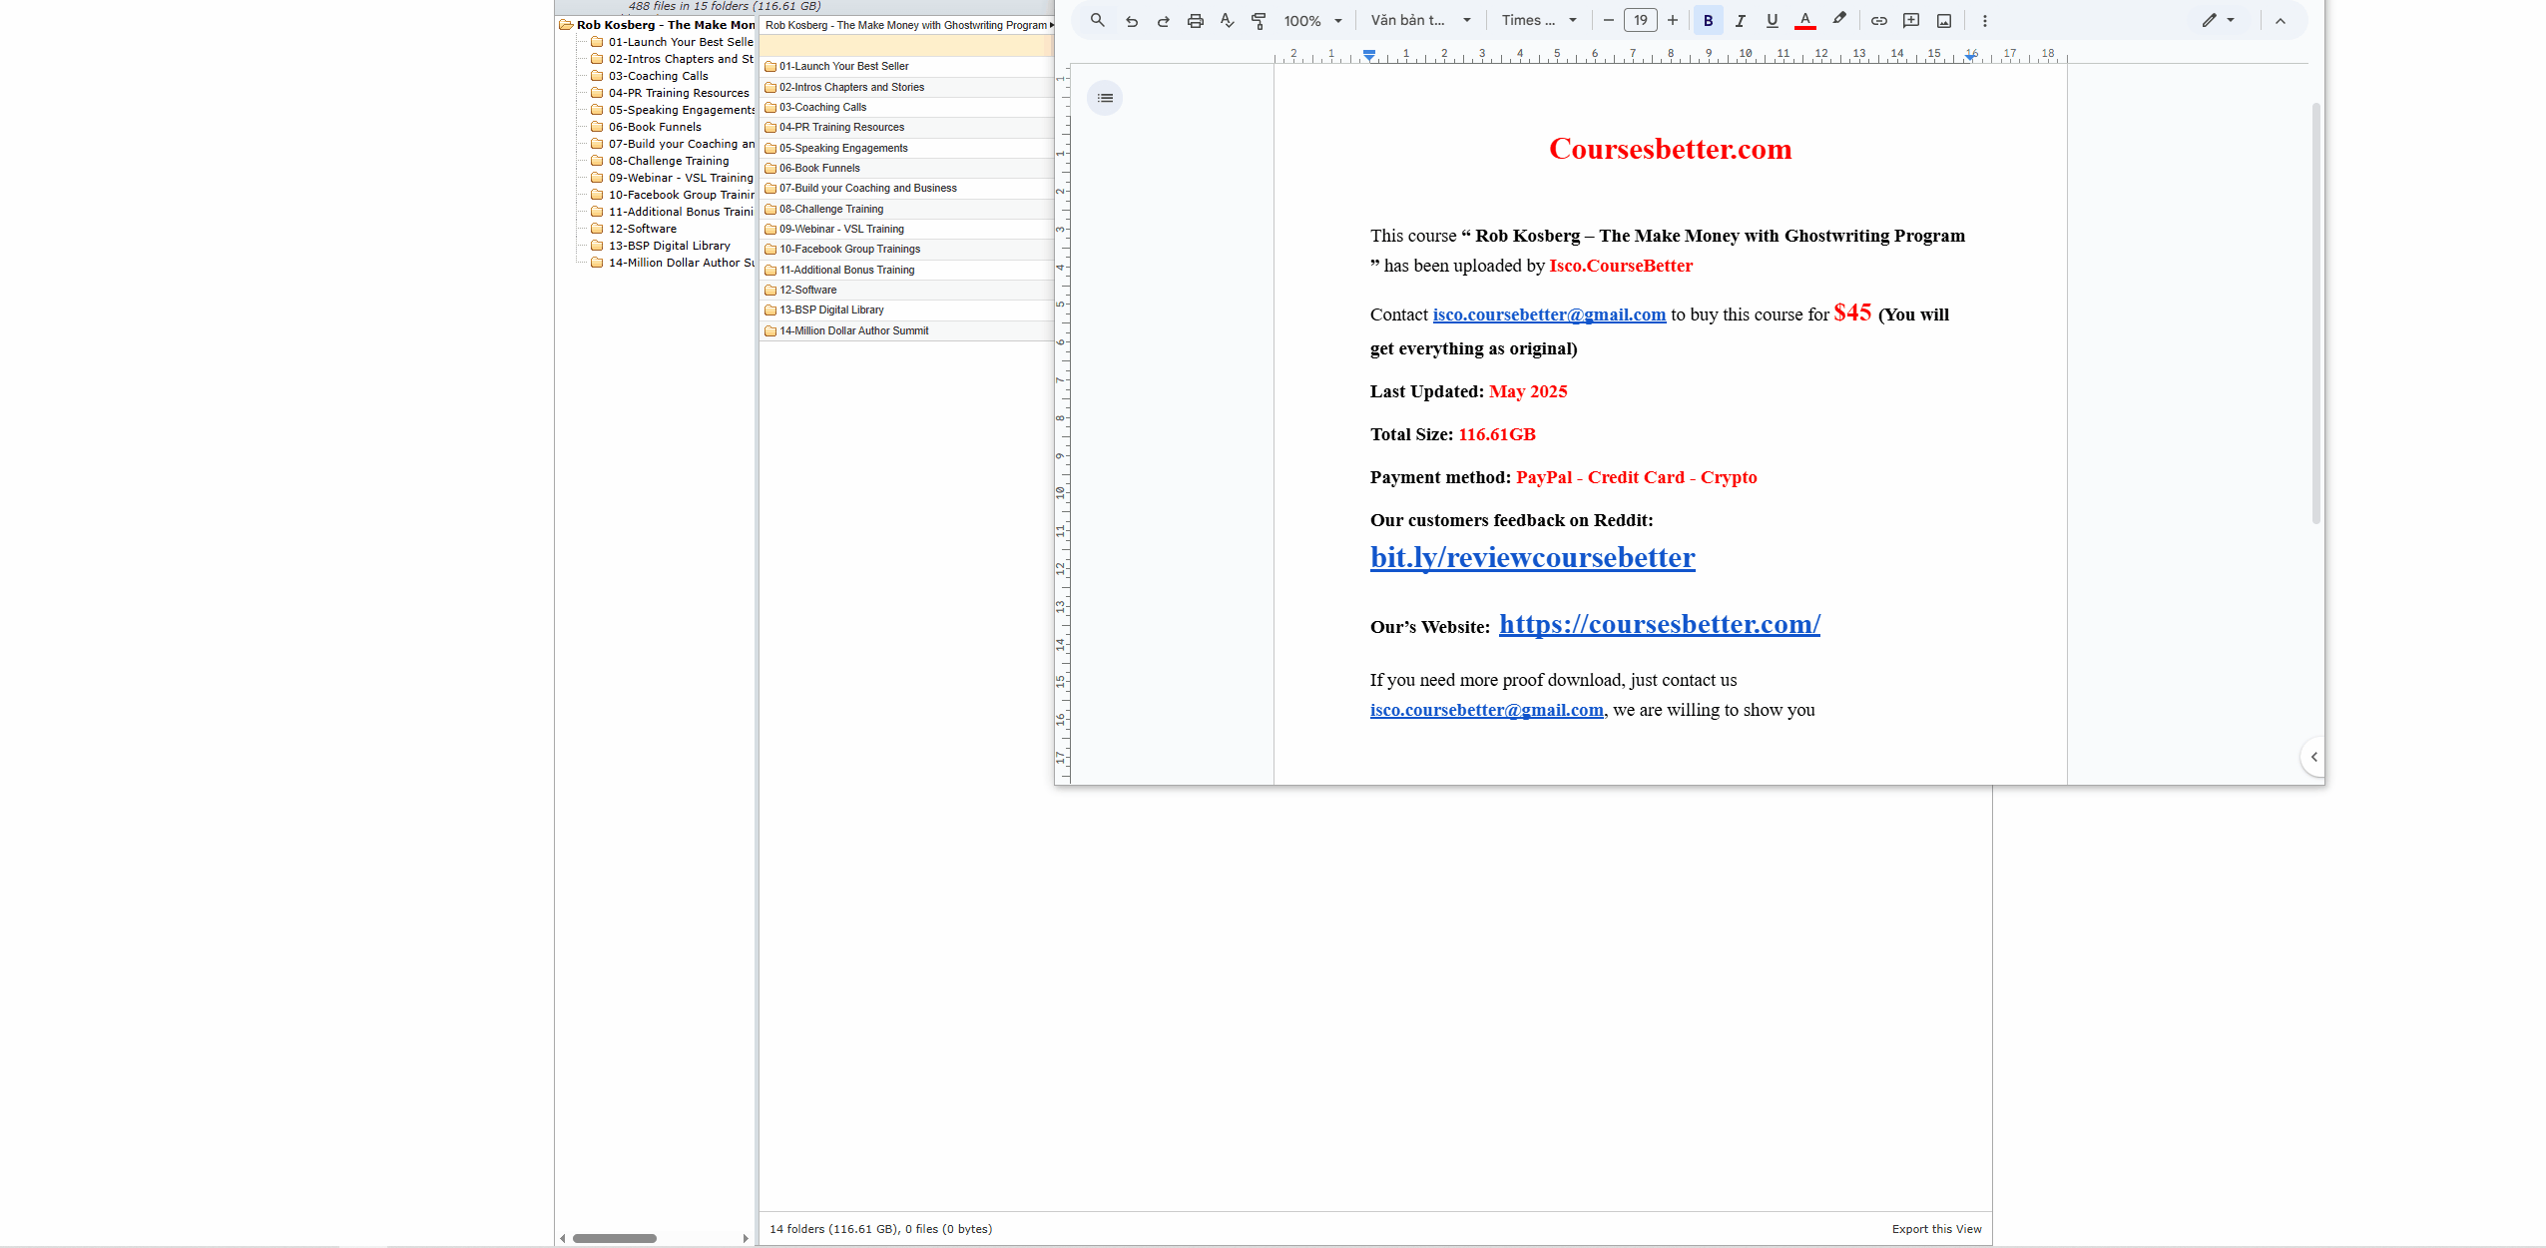Redo the last undone edit
2546x1248 pixels.
point(1164,20)
